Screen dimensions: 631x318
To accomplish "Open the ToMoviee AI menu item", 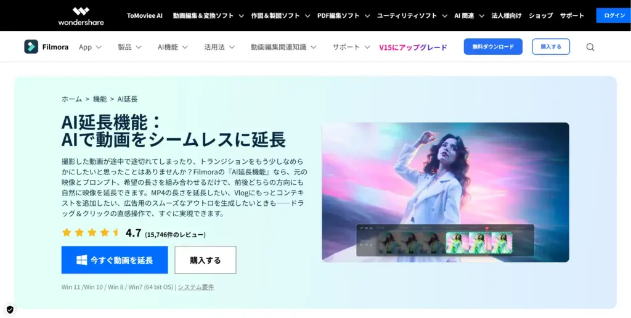I will pos(145,15).
